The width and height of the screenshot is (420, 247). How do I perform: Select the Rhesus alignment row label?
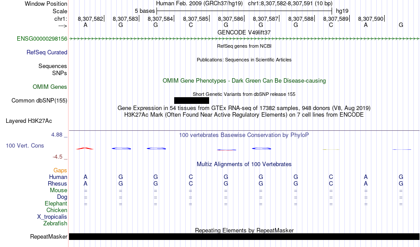[57, 183]
